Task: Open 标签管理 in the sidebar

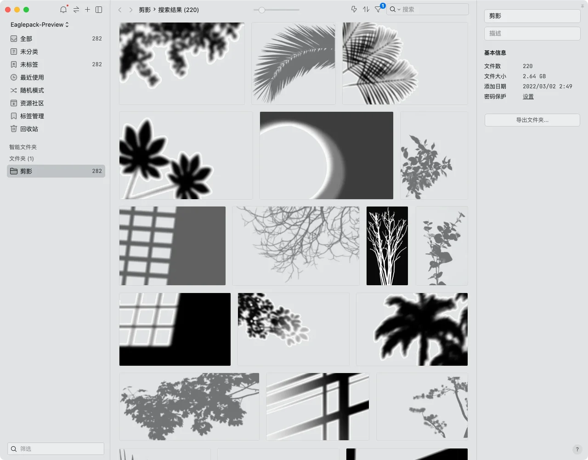Action: point(56,116)
